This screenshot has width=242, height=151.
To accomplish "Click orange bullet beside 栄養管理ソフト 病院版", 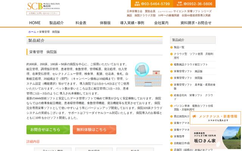I will [x=171, y=78].
